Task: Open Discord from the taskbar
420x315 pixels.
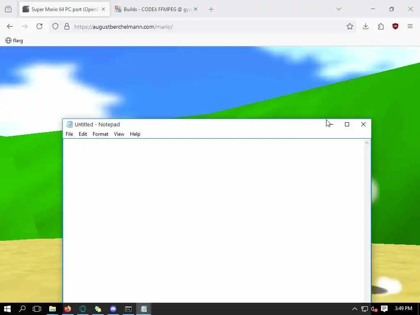Action: [113, 309]
